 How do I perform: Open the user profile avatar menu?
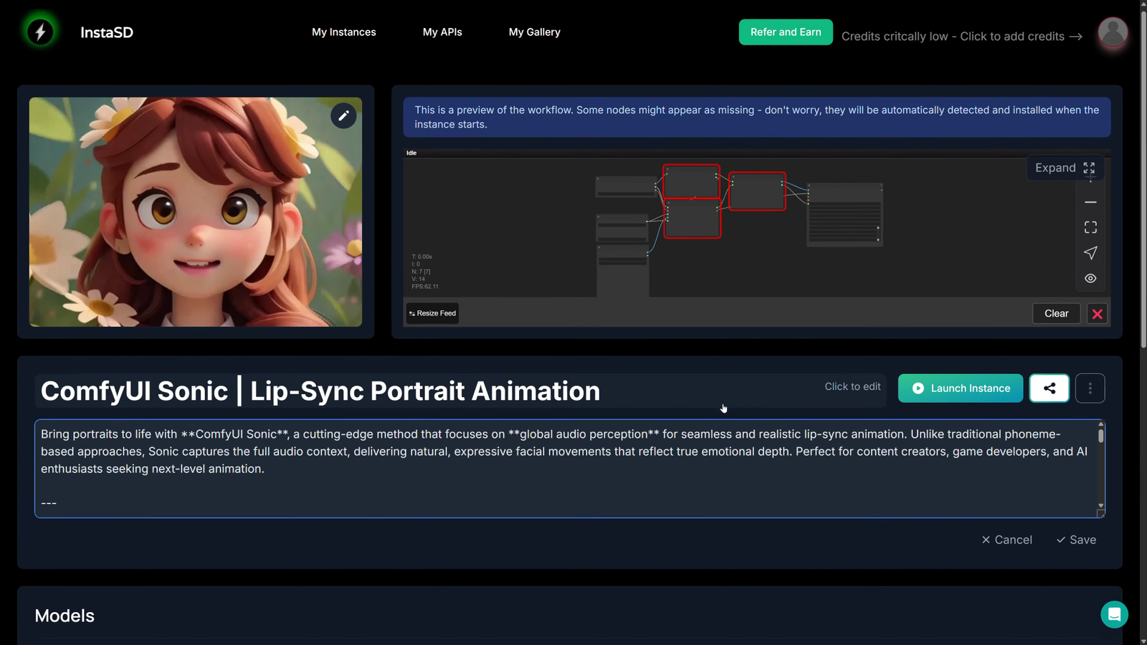tap(1113, 32)
